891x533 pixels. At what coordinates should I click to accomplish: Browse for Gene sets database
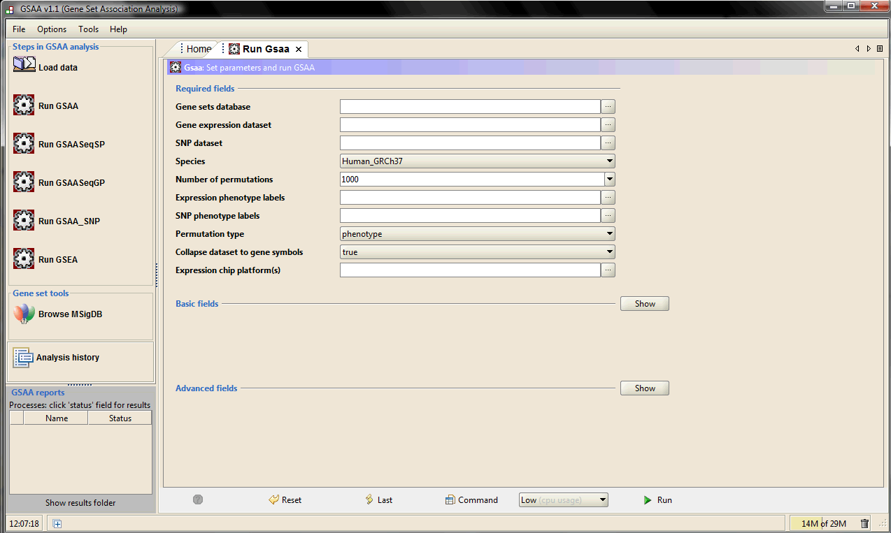click(x=608, y=106)
